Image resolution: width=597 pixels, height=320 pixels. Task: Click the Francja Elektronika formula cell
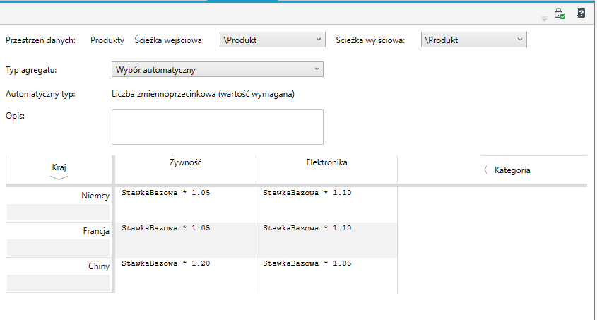[x=326, y=240]
